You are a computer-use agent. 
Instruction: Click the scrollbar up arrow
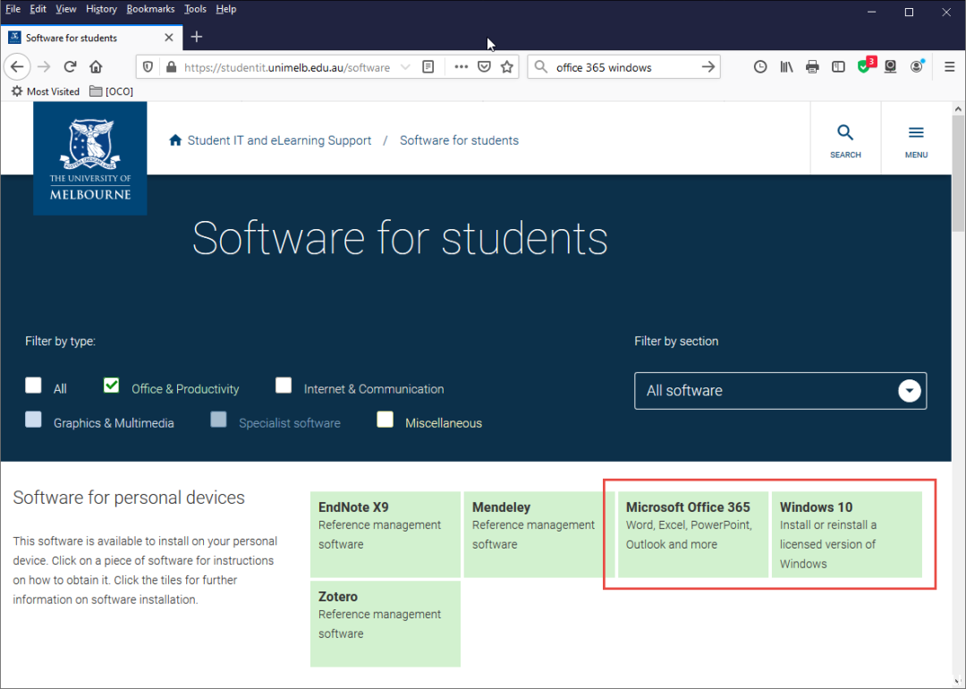pos(958,109)
